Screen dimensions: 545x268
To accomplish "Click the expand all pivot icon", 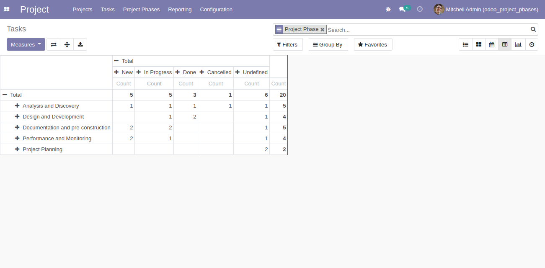I will coord(67,44).
